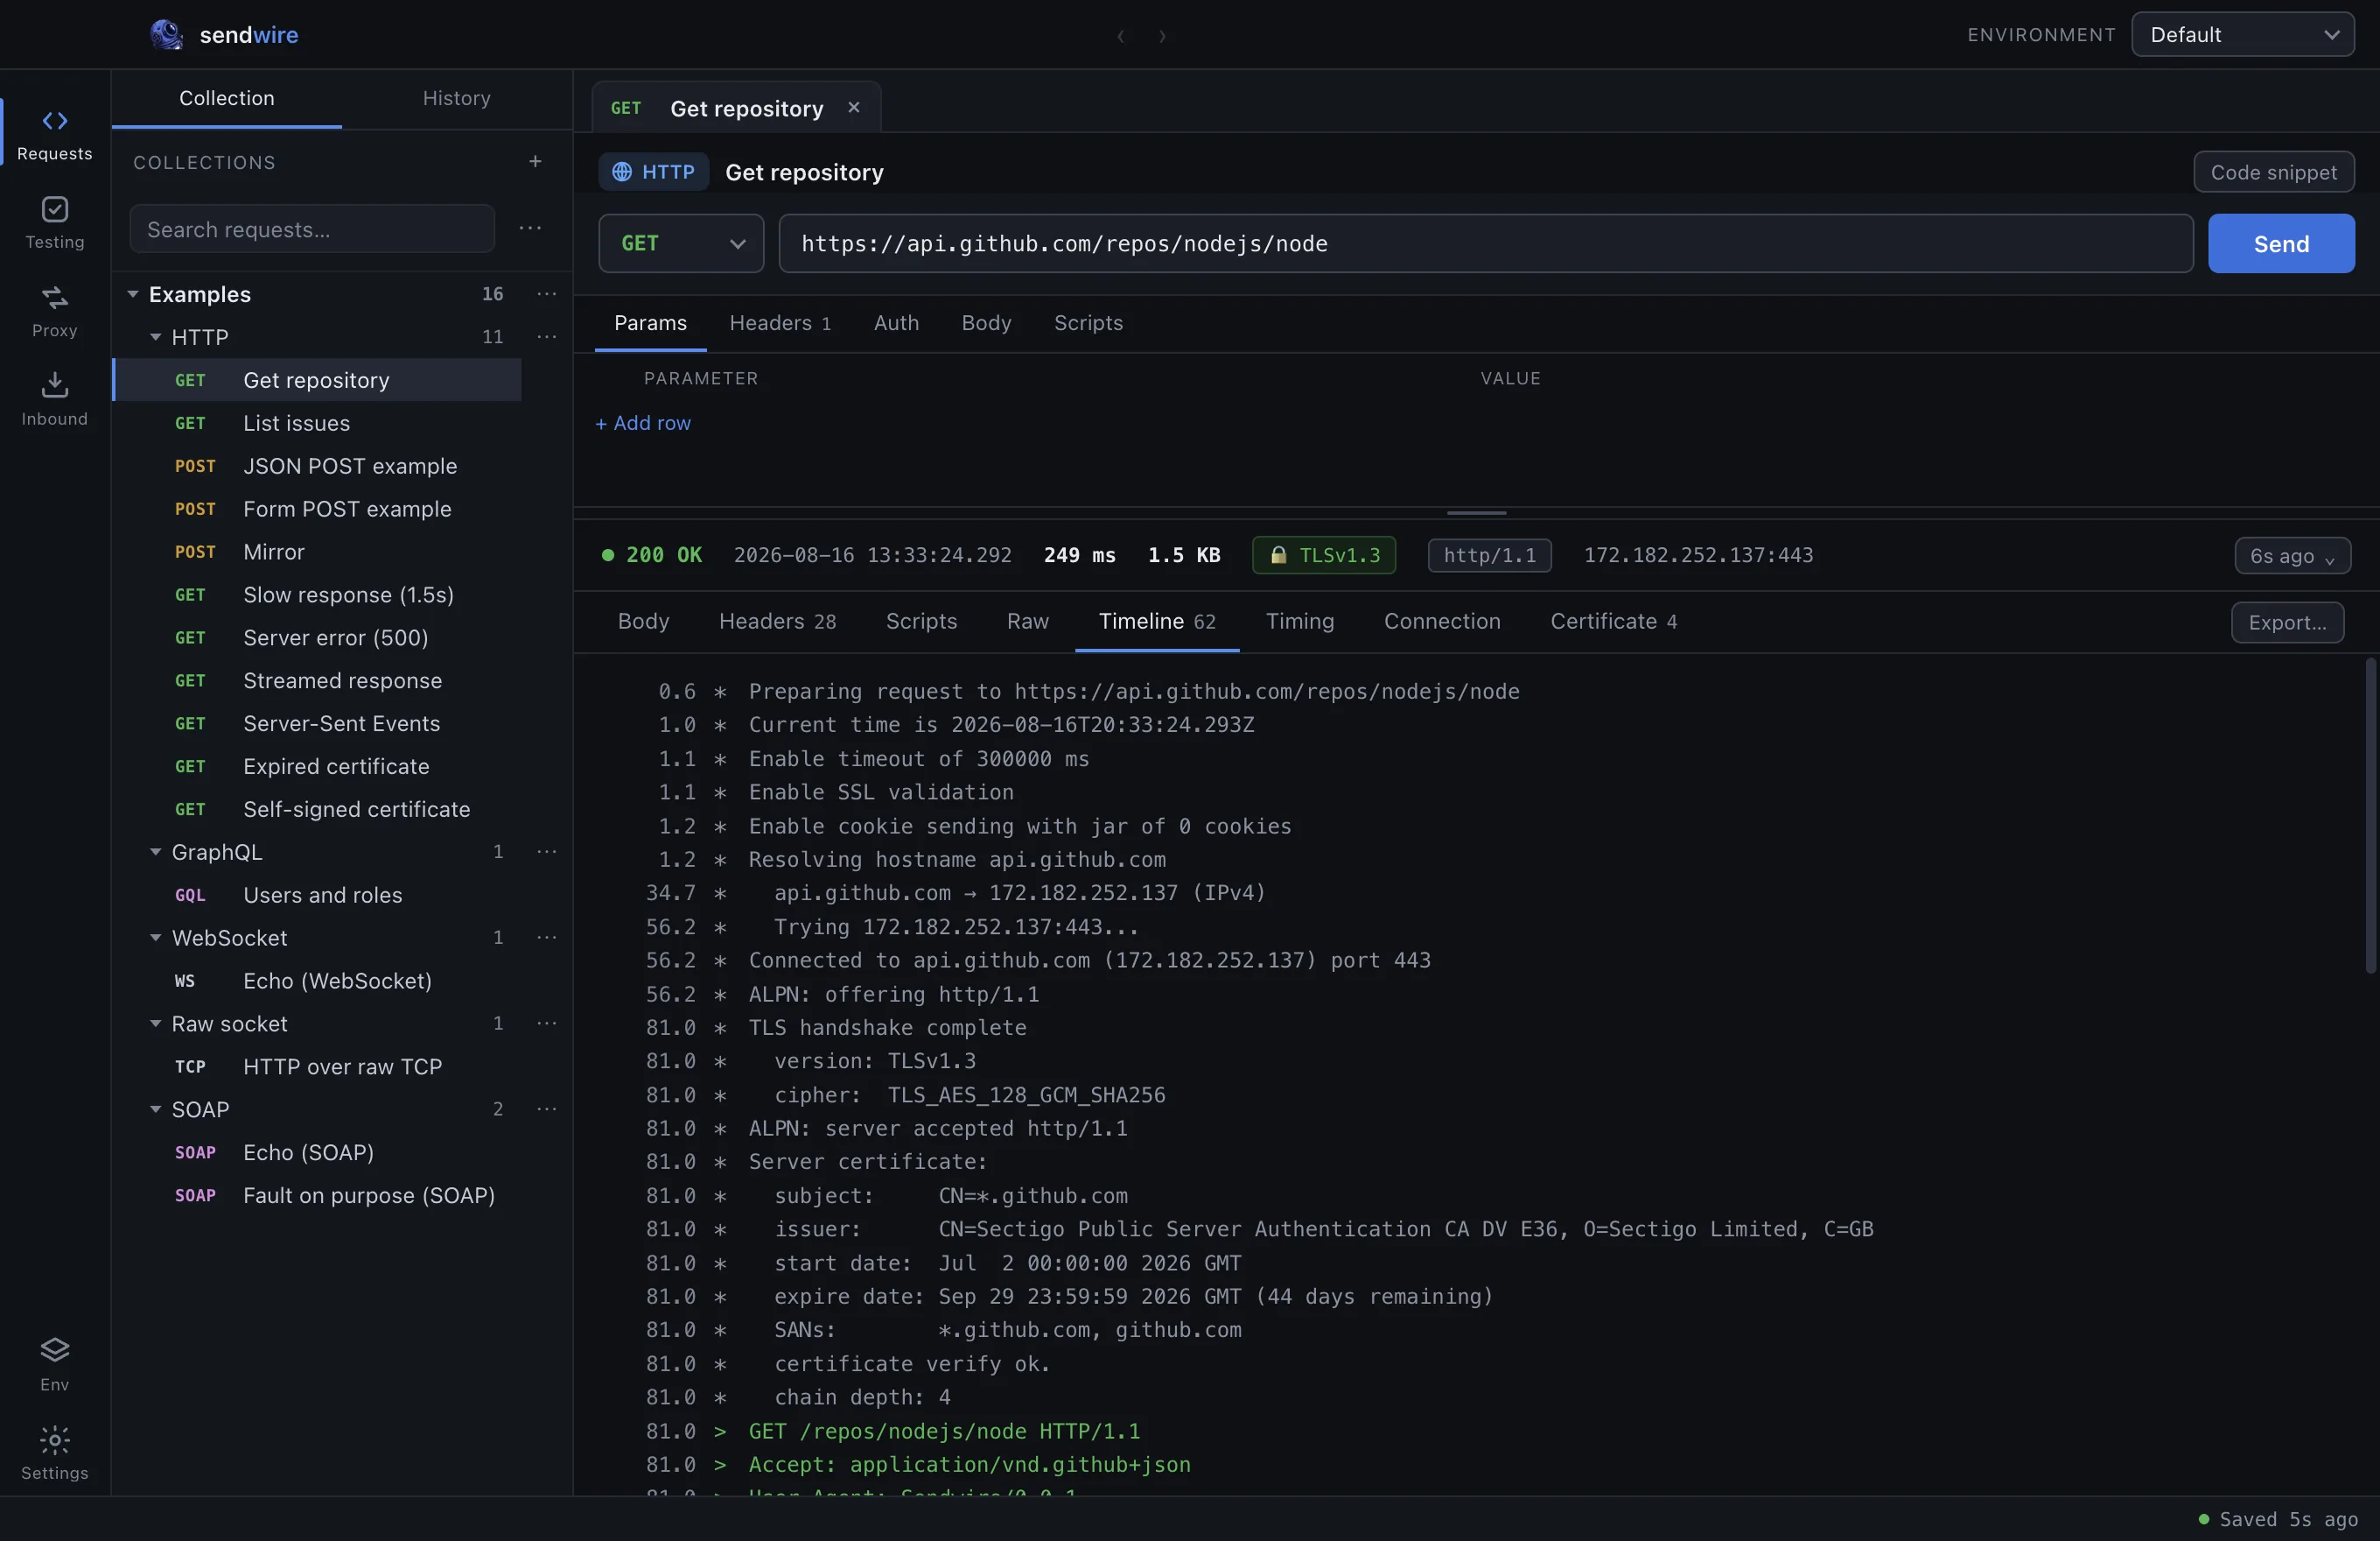Open the Code snippet button
The width and height of the screenshot is (2380, 1541).
pyautogui.click(x=2273, y=172)
